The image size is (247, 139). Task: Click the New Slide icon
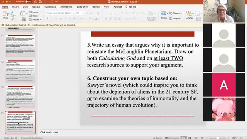[23, 14]
